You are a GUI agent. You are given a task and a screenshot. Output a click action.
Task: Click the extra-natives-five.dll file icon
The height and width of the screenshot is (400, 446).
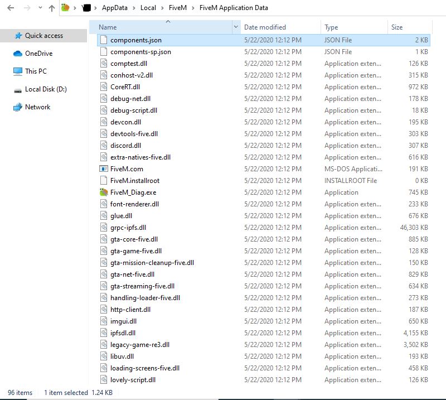[x=104, y=157]
